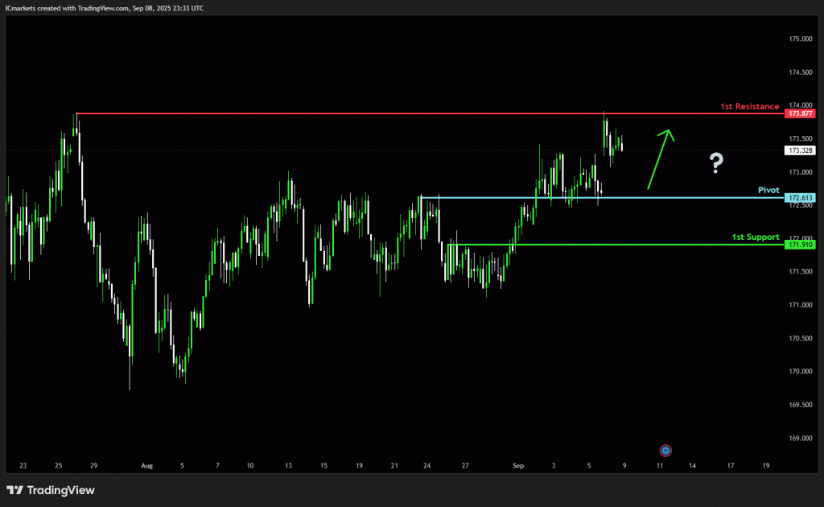Click date 25 on the time axis

click(58, 465)
